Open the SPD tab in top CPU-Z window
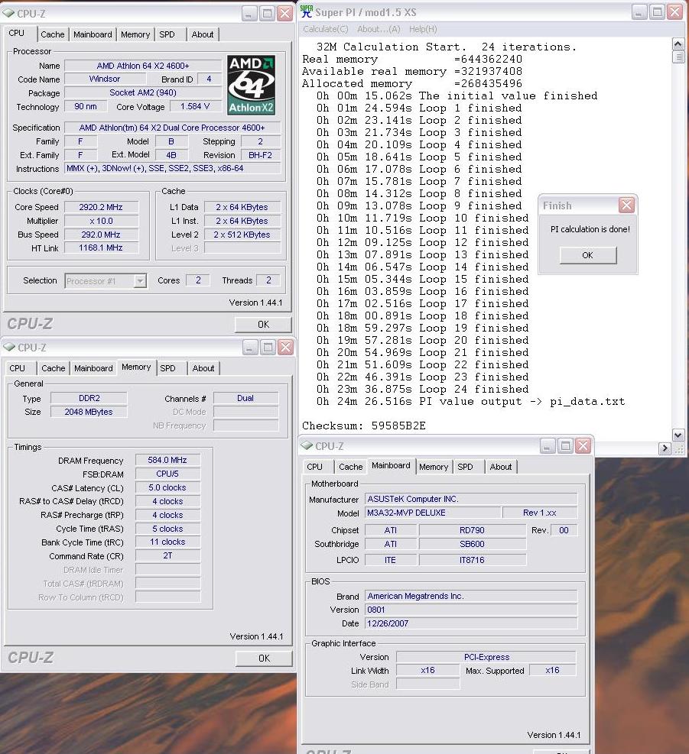The image size is (689, 754). pyautogui.click(x=167, y=34)
